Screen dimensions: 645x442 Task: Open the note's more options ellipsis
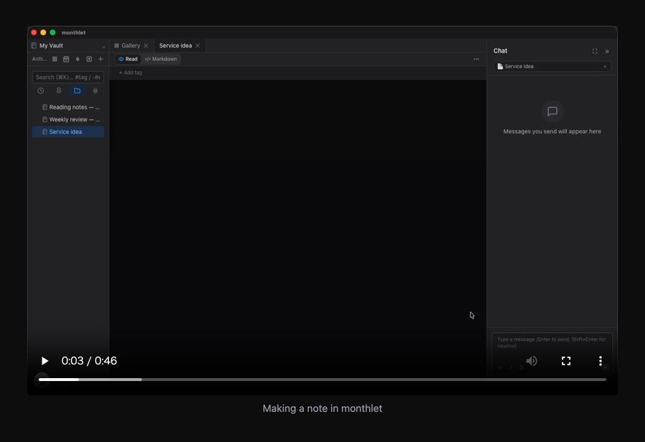click(x=476, y=59)
